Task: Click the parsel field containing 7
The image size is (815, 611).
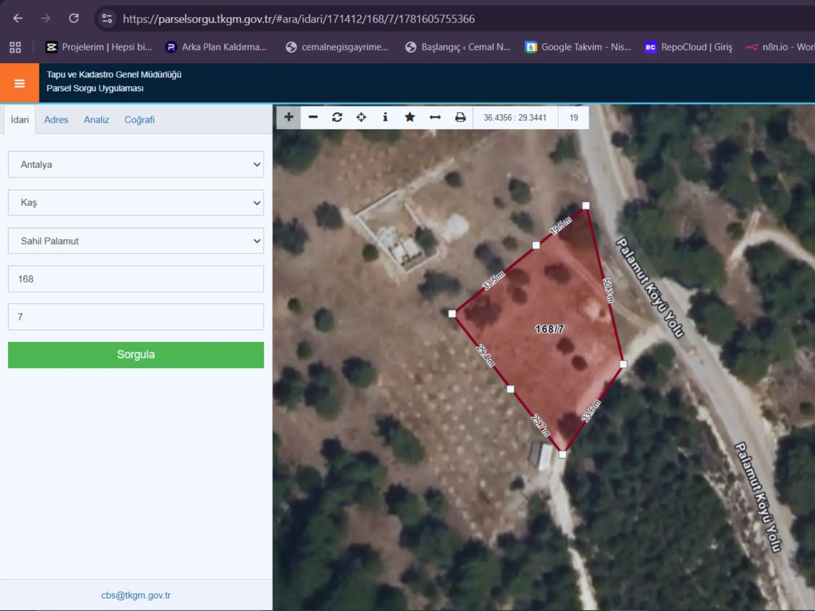Action: (x=136, y=317)
